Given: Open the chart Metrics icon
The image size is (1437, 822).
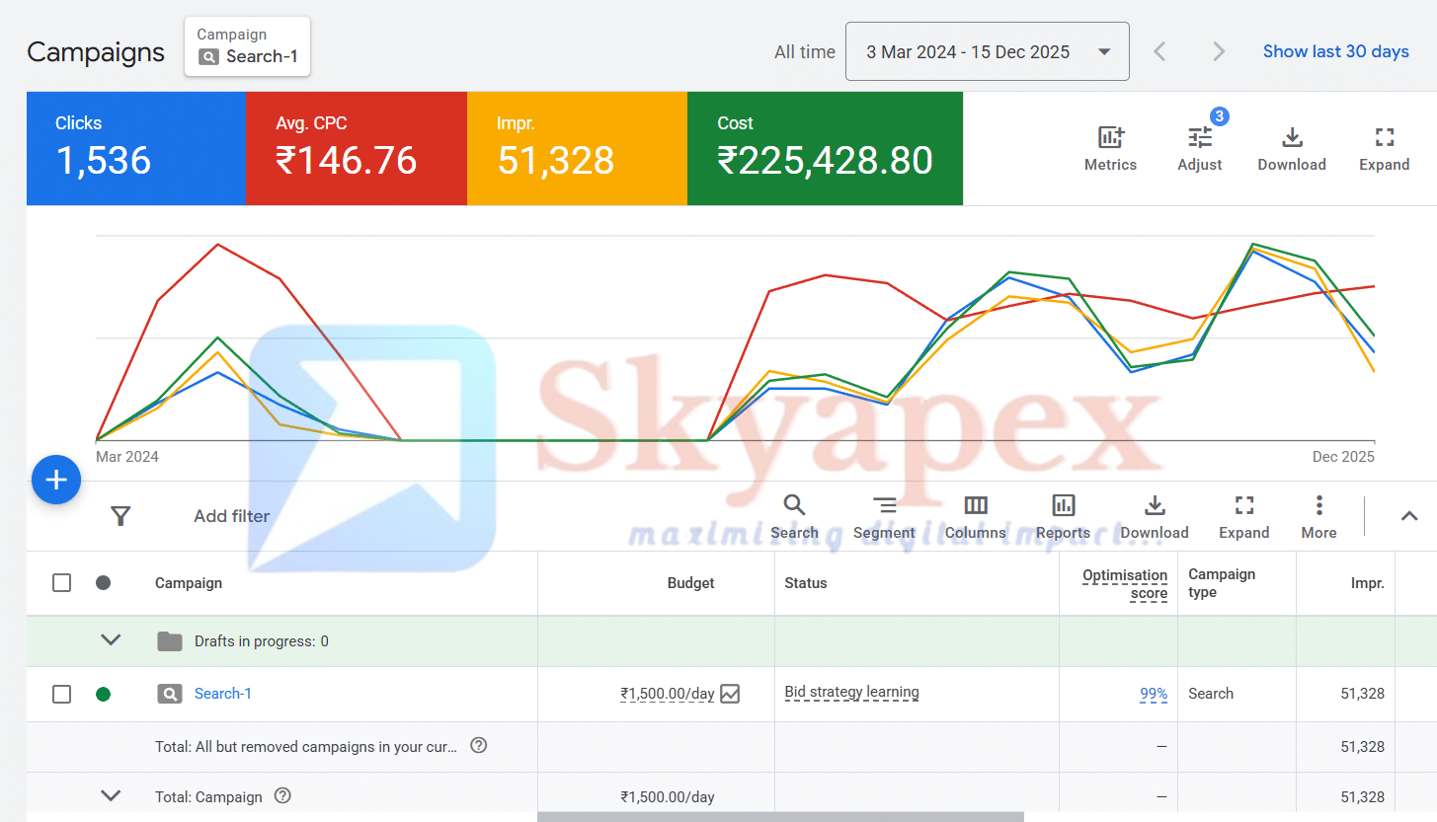Looking at the screenshot, I should click(x=1110, y=139).
